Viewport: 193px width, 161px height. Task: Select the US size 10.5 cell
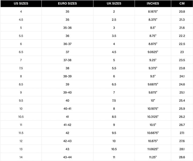coord(21,117)
